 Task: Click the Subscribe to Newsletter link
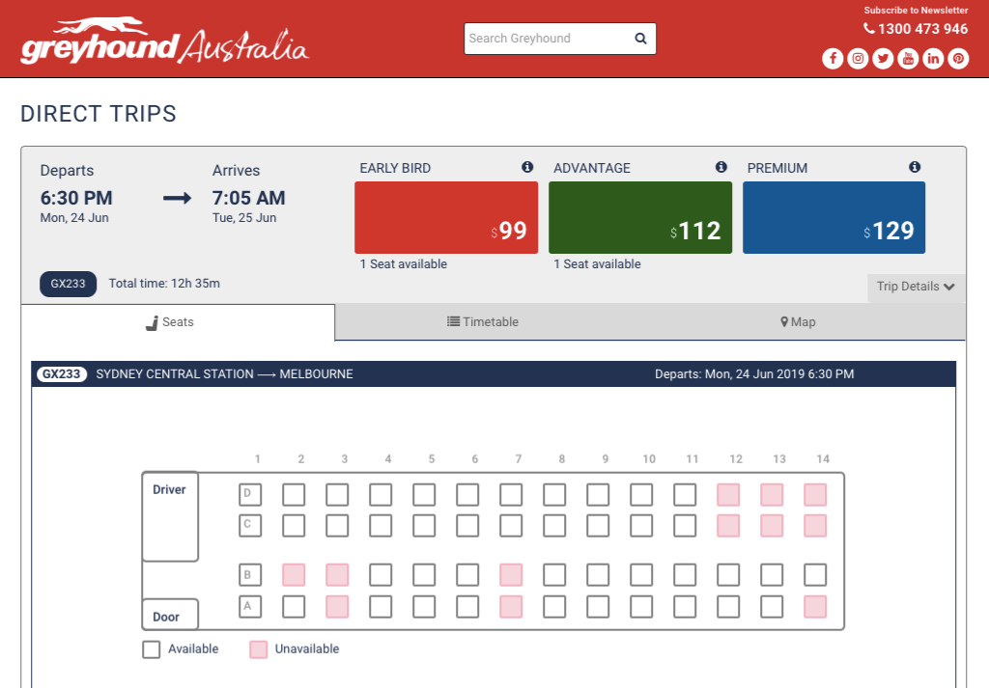916,10
